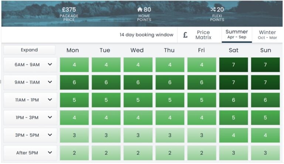Expand the After 5PM row
Image resolution: width=284 pixels, height=164 pixels.
[x=50, y=153]
